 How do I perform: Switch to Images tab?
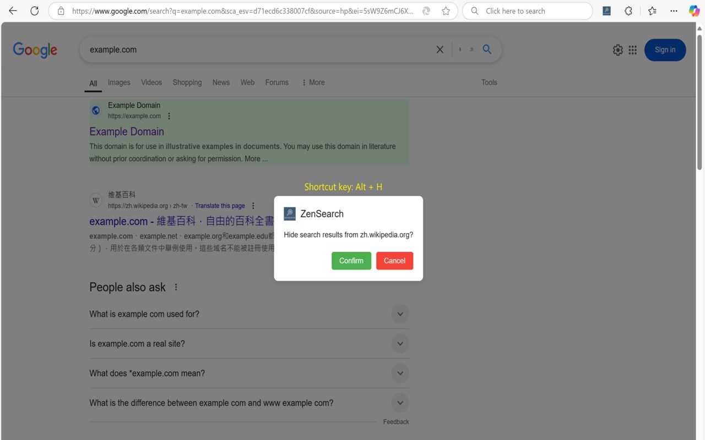pos(119,82)
